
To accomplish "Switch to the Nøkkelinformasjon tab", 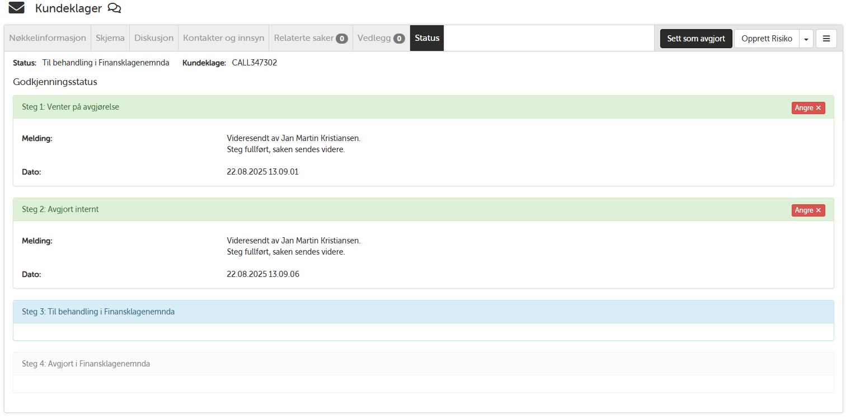I will (x=48, y=38).
